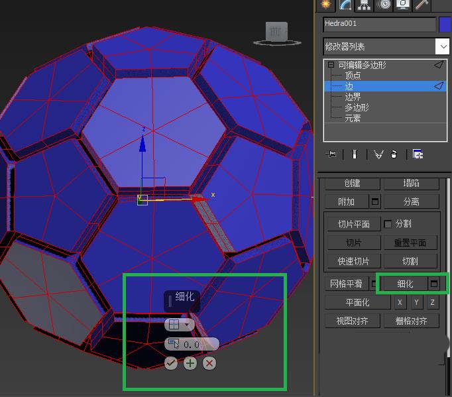Click the blue object color swatch
Viewport: 452px width, 397px height.
coord(445,25)
